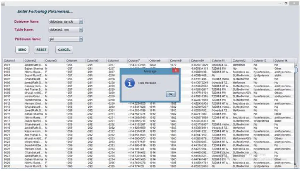Select the name cell in row 9002
Screen dimensions: 300x171
click(x=34, y=68)
